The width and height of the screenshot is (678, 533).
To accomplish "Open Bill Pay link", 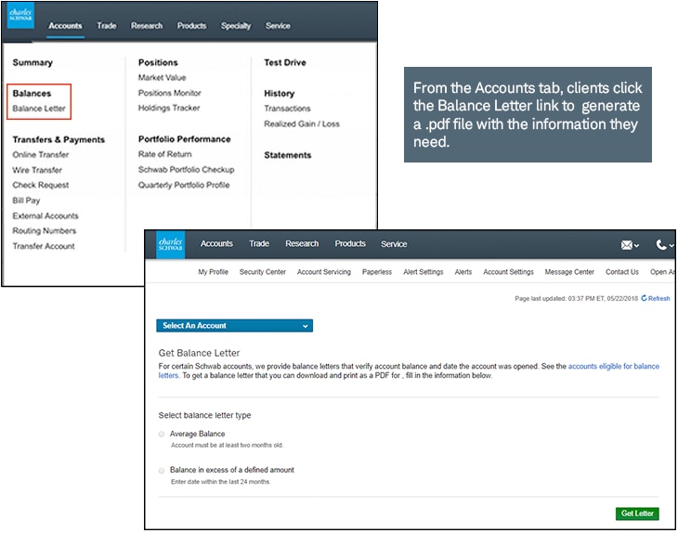I will [26, 201].
